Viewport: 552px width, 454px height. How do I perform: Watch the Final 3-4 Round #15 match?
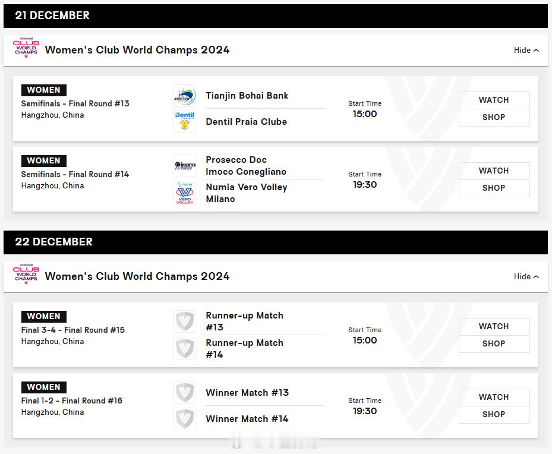click(494, 327)
